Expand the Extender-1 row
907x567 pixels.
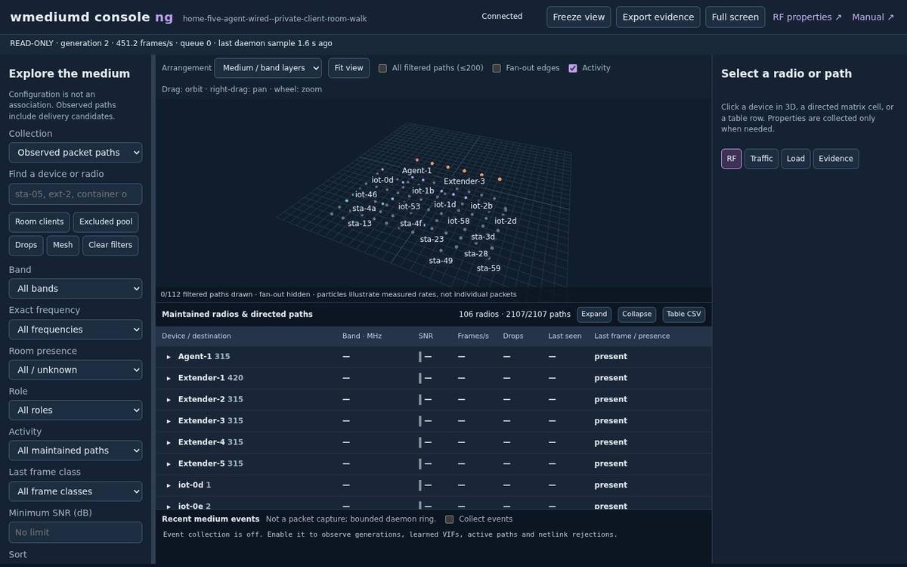coord(169,378)
